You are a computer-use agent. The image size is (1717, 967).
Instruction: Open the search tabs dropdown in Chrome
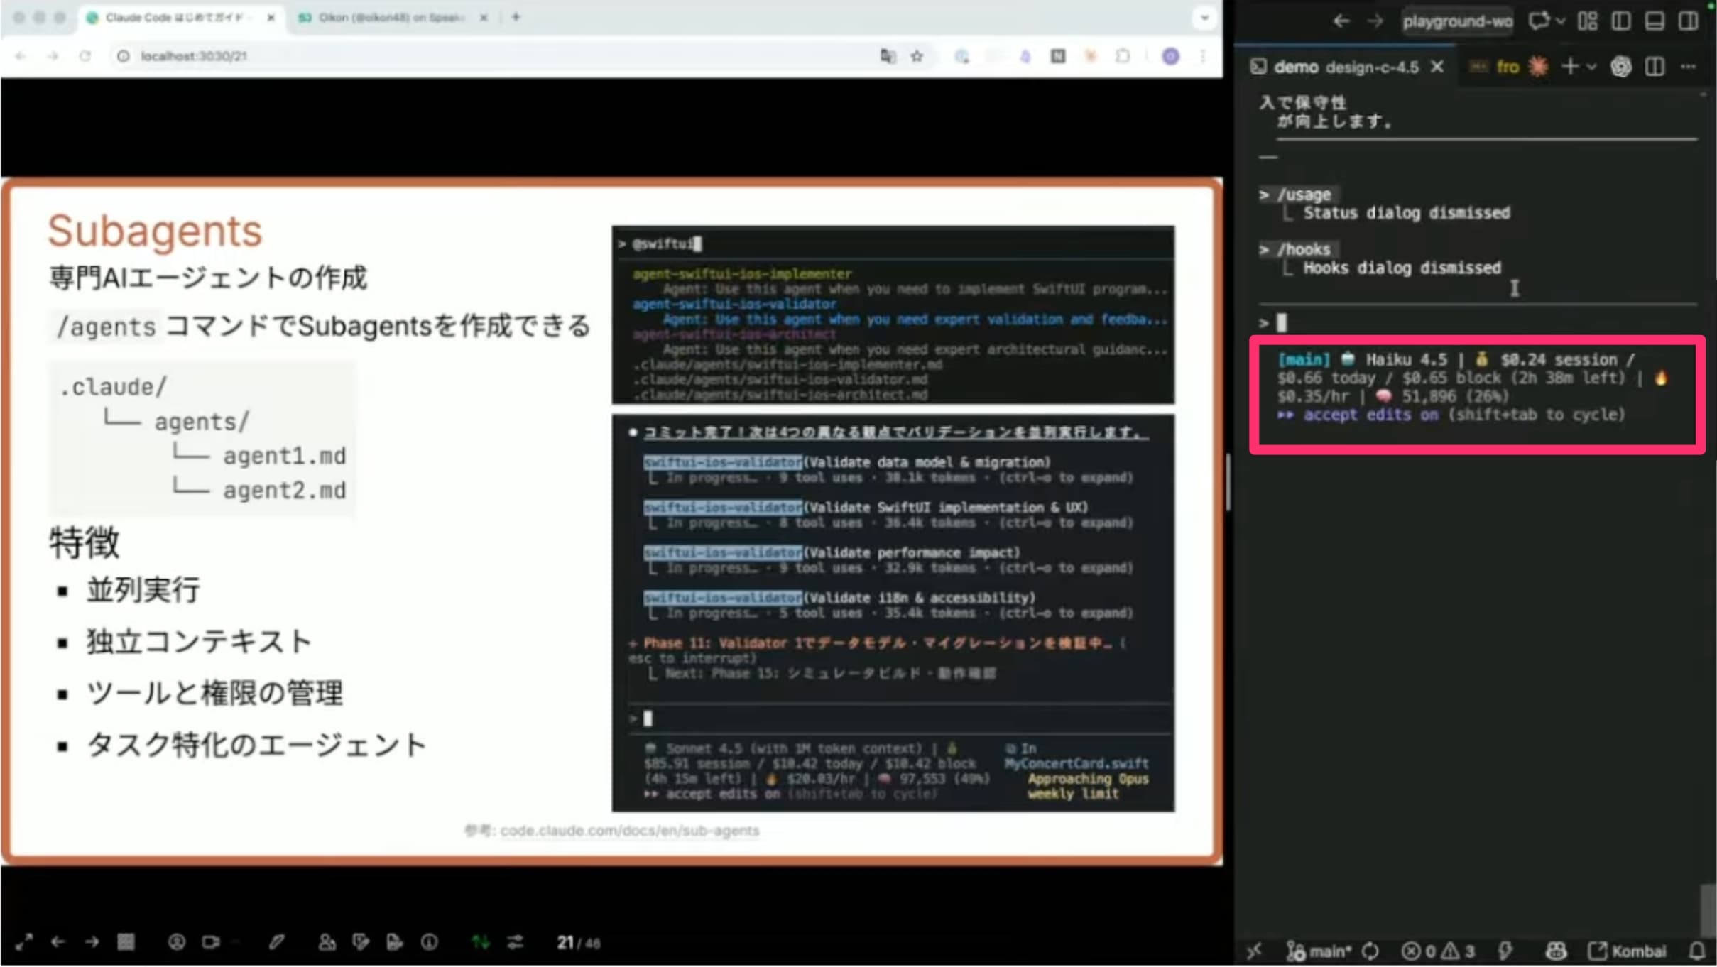(x=1203, y=18)
